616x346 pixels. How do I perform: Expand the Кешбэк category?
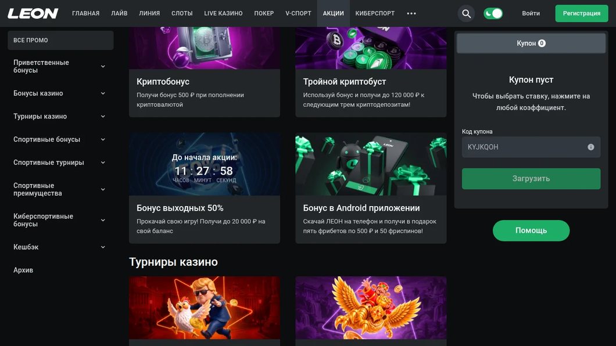click(60, 247)
